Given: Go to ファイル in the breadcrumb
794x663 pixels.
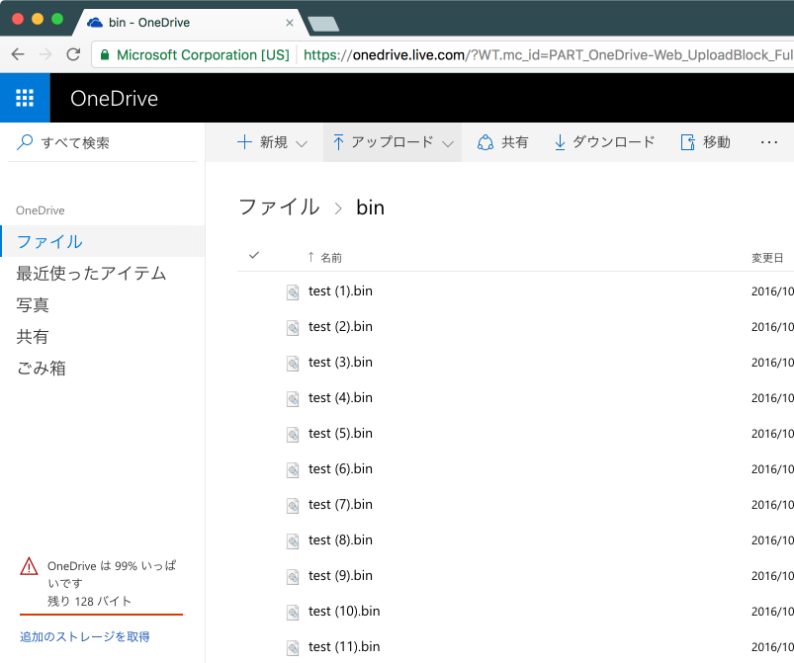Looking at the screenshot, I should click(279, 207).
